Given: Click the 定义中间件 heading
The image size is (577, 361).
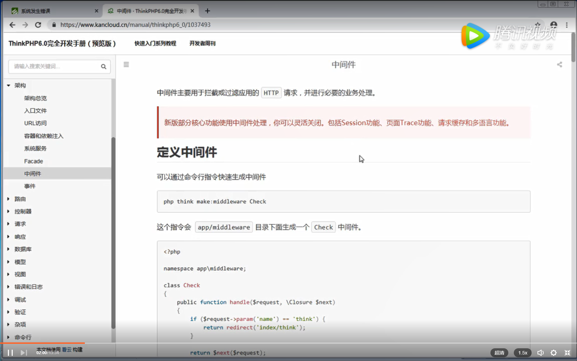Looking at the screenshot, I should point(187,152).
